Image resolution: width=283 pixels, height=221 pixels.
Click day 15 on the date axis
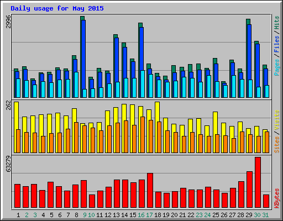[133, 215]
